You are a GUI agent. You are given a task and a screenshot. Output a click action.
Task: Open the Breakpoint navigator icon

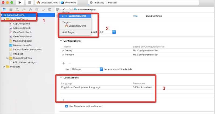[x=43, y=10]
